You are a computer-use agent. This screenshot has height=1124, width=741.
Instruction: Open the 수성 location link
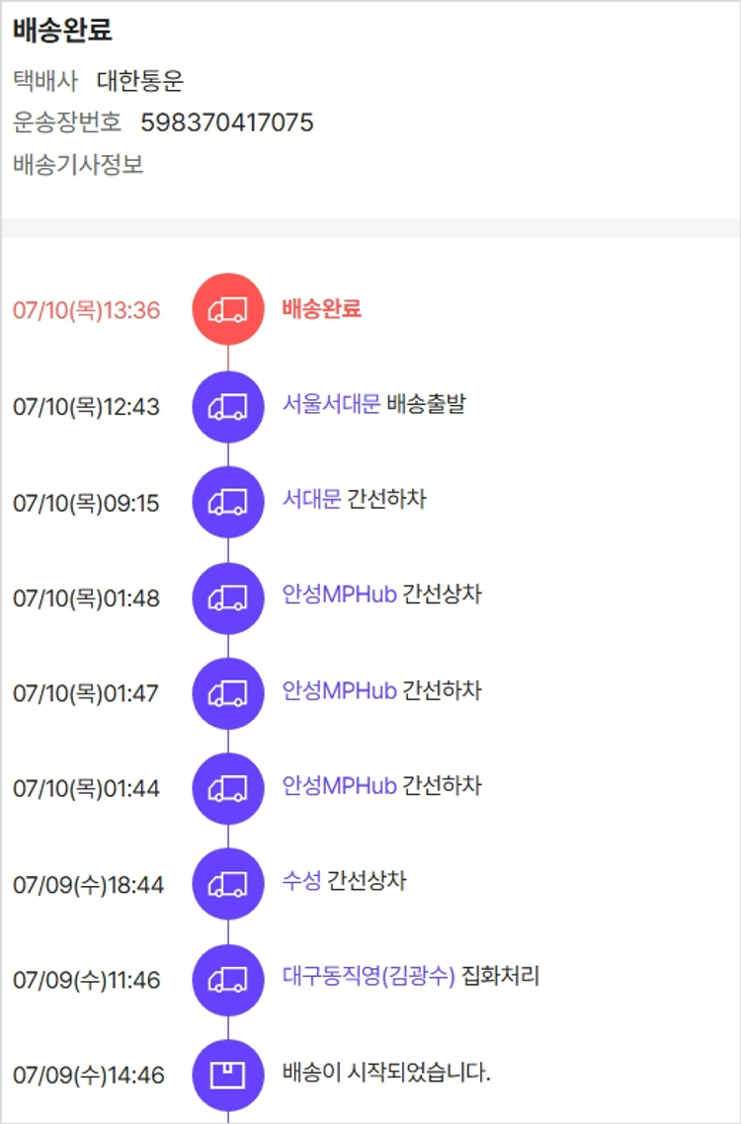point(301,881)
